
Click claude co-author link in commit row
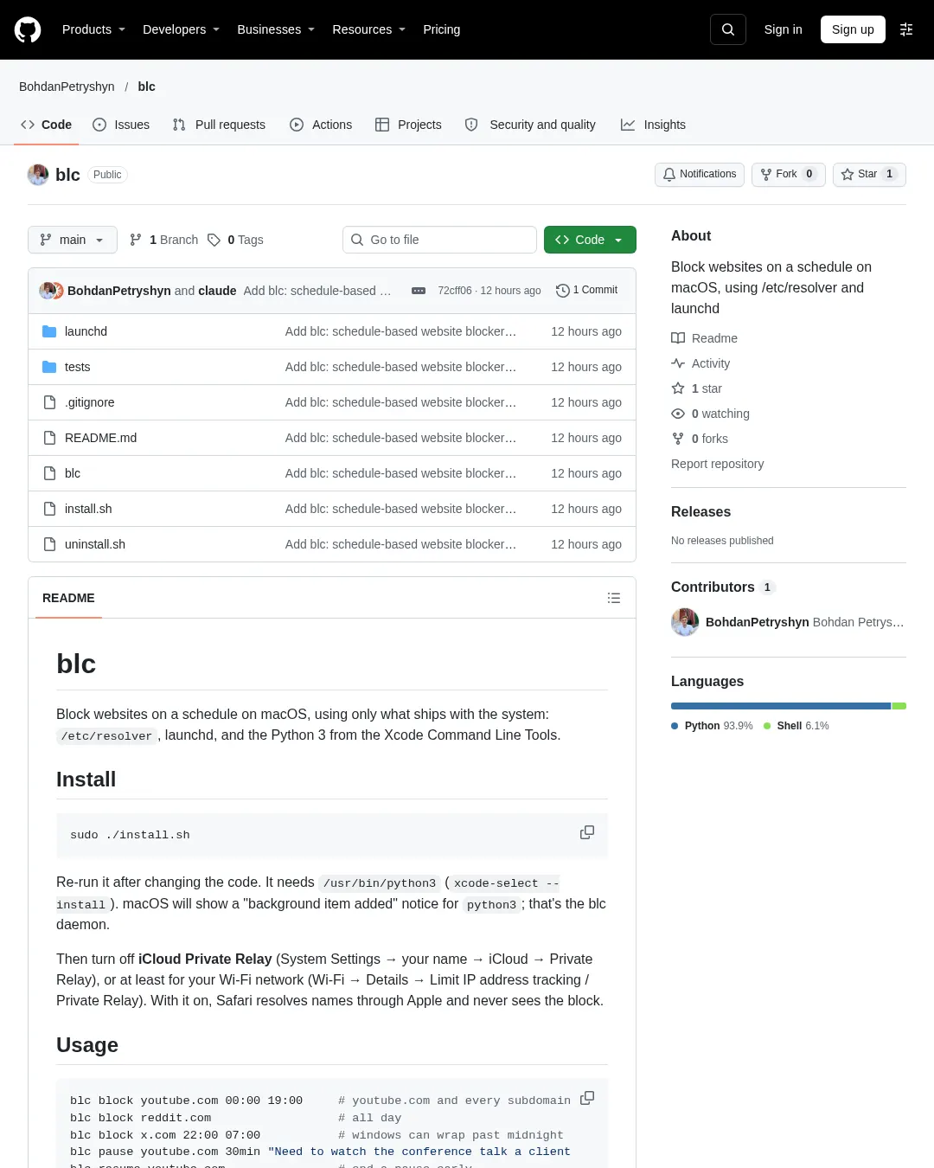(217, 291)
